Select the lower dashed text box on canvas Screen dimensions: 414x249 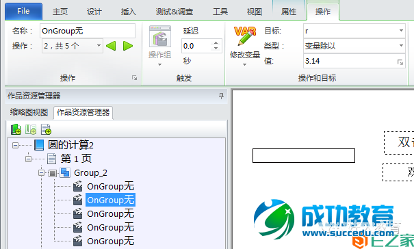(398, 172)
